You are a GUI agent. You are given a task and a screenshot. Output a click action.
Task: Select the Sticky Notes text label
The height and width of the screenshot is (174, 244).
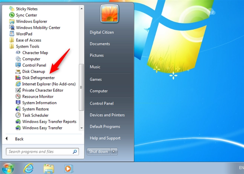click(x=27, y=9)
